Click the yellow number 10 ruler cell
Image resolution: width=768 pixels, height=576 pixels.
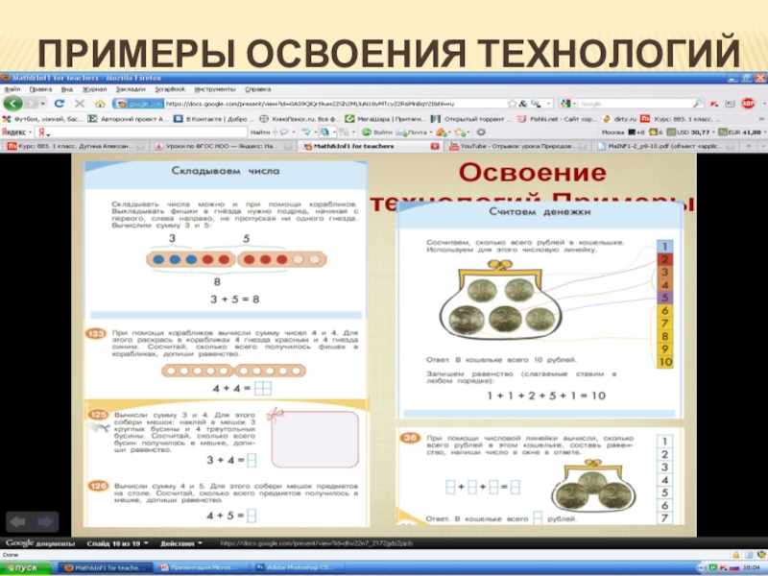[x=664, y=361]
